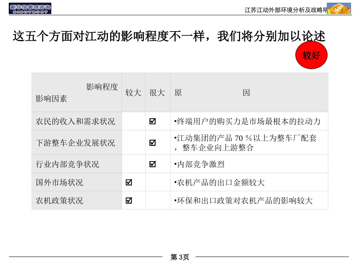Click the 很大 column header

(x=157, y=93)
